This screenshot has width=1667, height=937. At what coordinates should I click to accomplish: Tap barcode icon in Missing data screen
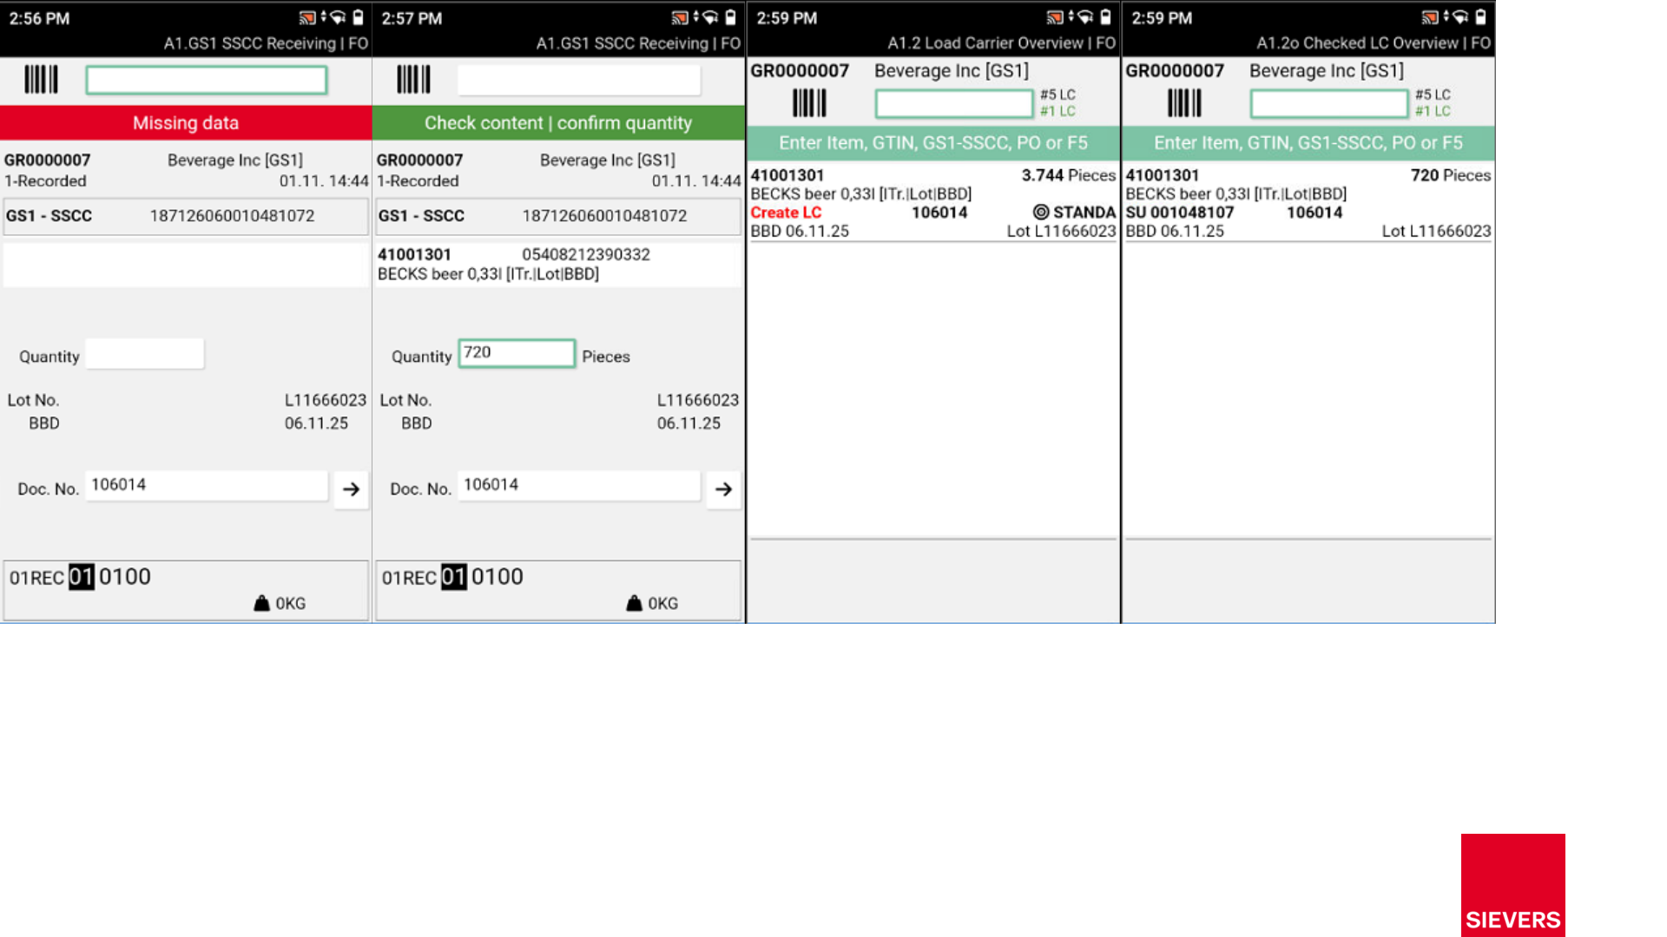click(41, 80)
